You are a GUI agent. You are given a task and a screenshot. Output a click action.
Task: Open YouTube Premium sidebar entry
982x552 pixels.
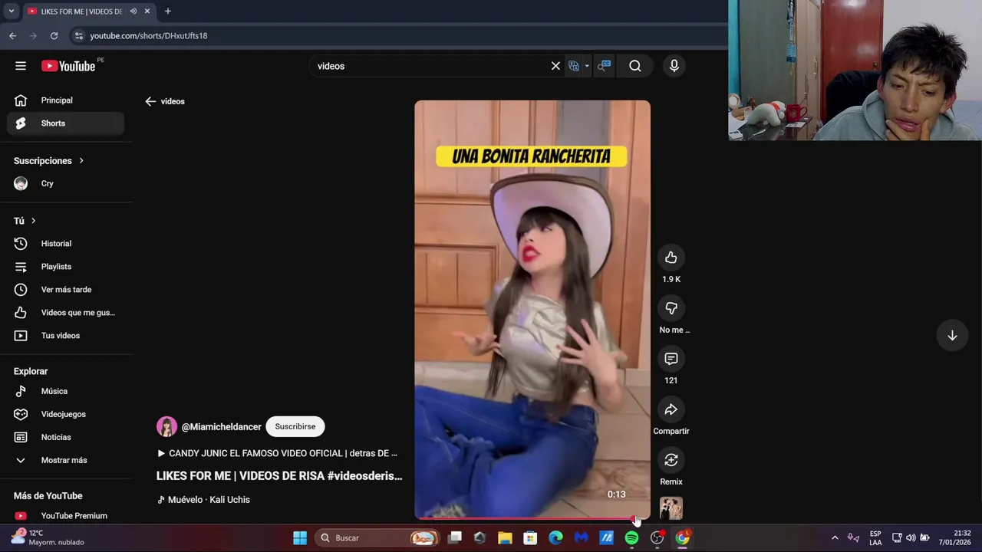[x=65, y=516]
